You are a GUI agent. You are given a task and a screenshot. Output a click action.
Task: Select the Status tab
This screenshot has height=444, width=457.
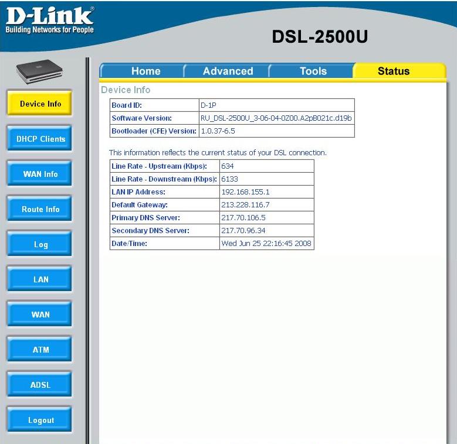400,71
